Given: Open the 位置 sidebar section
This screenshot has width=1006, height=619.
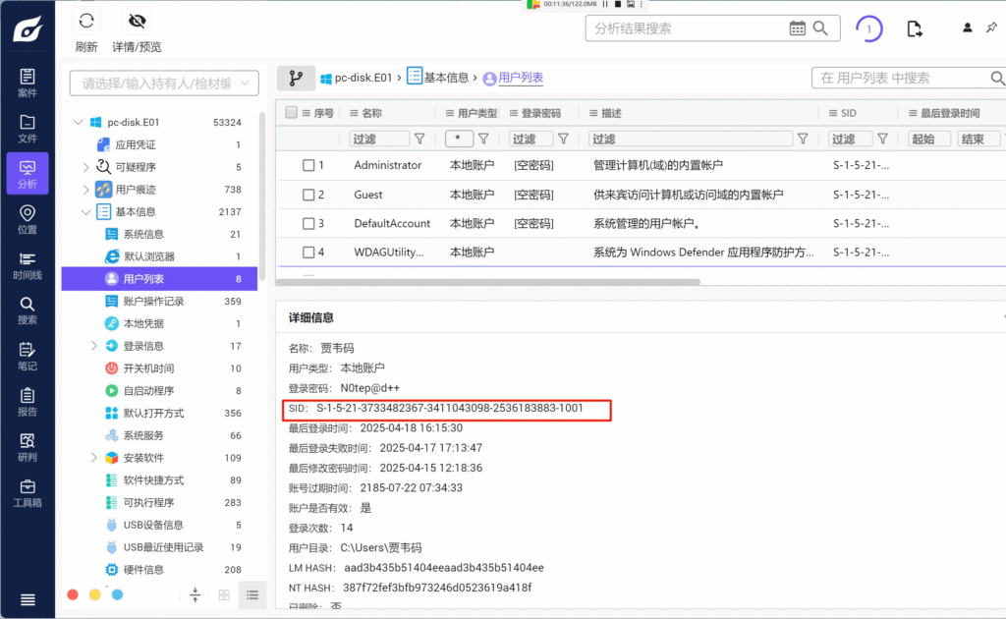Looking at the screenshot, I should coord(28,219).
